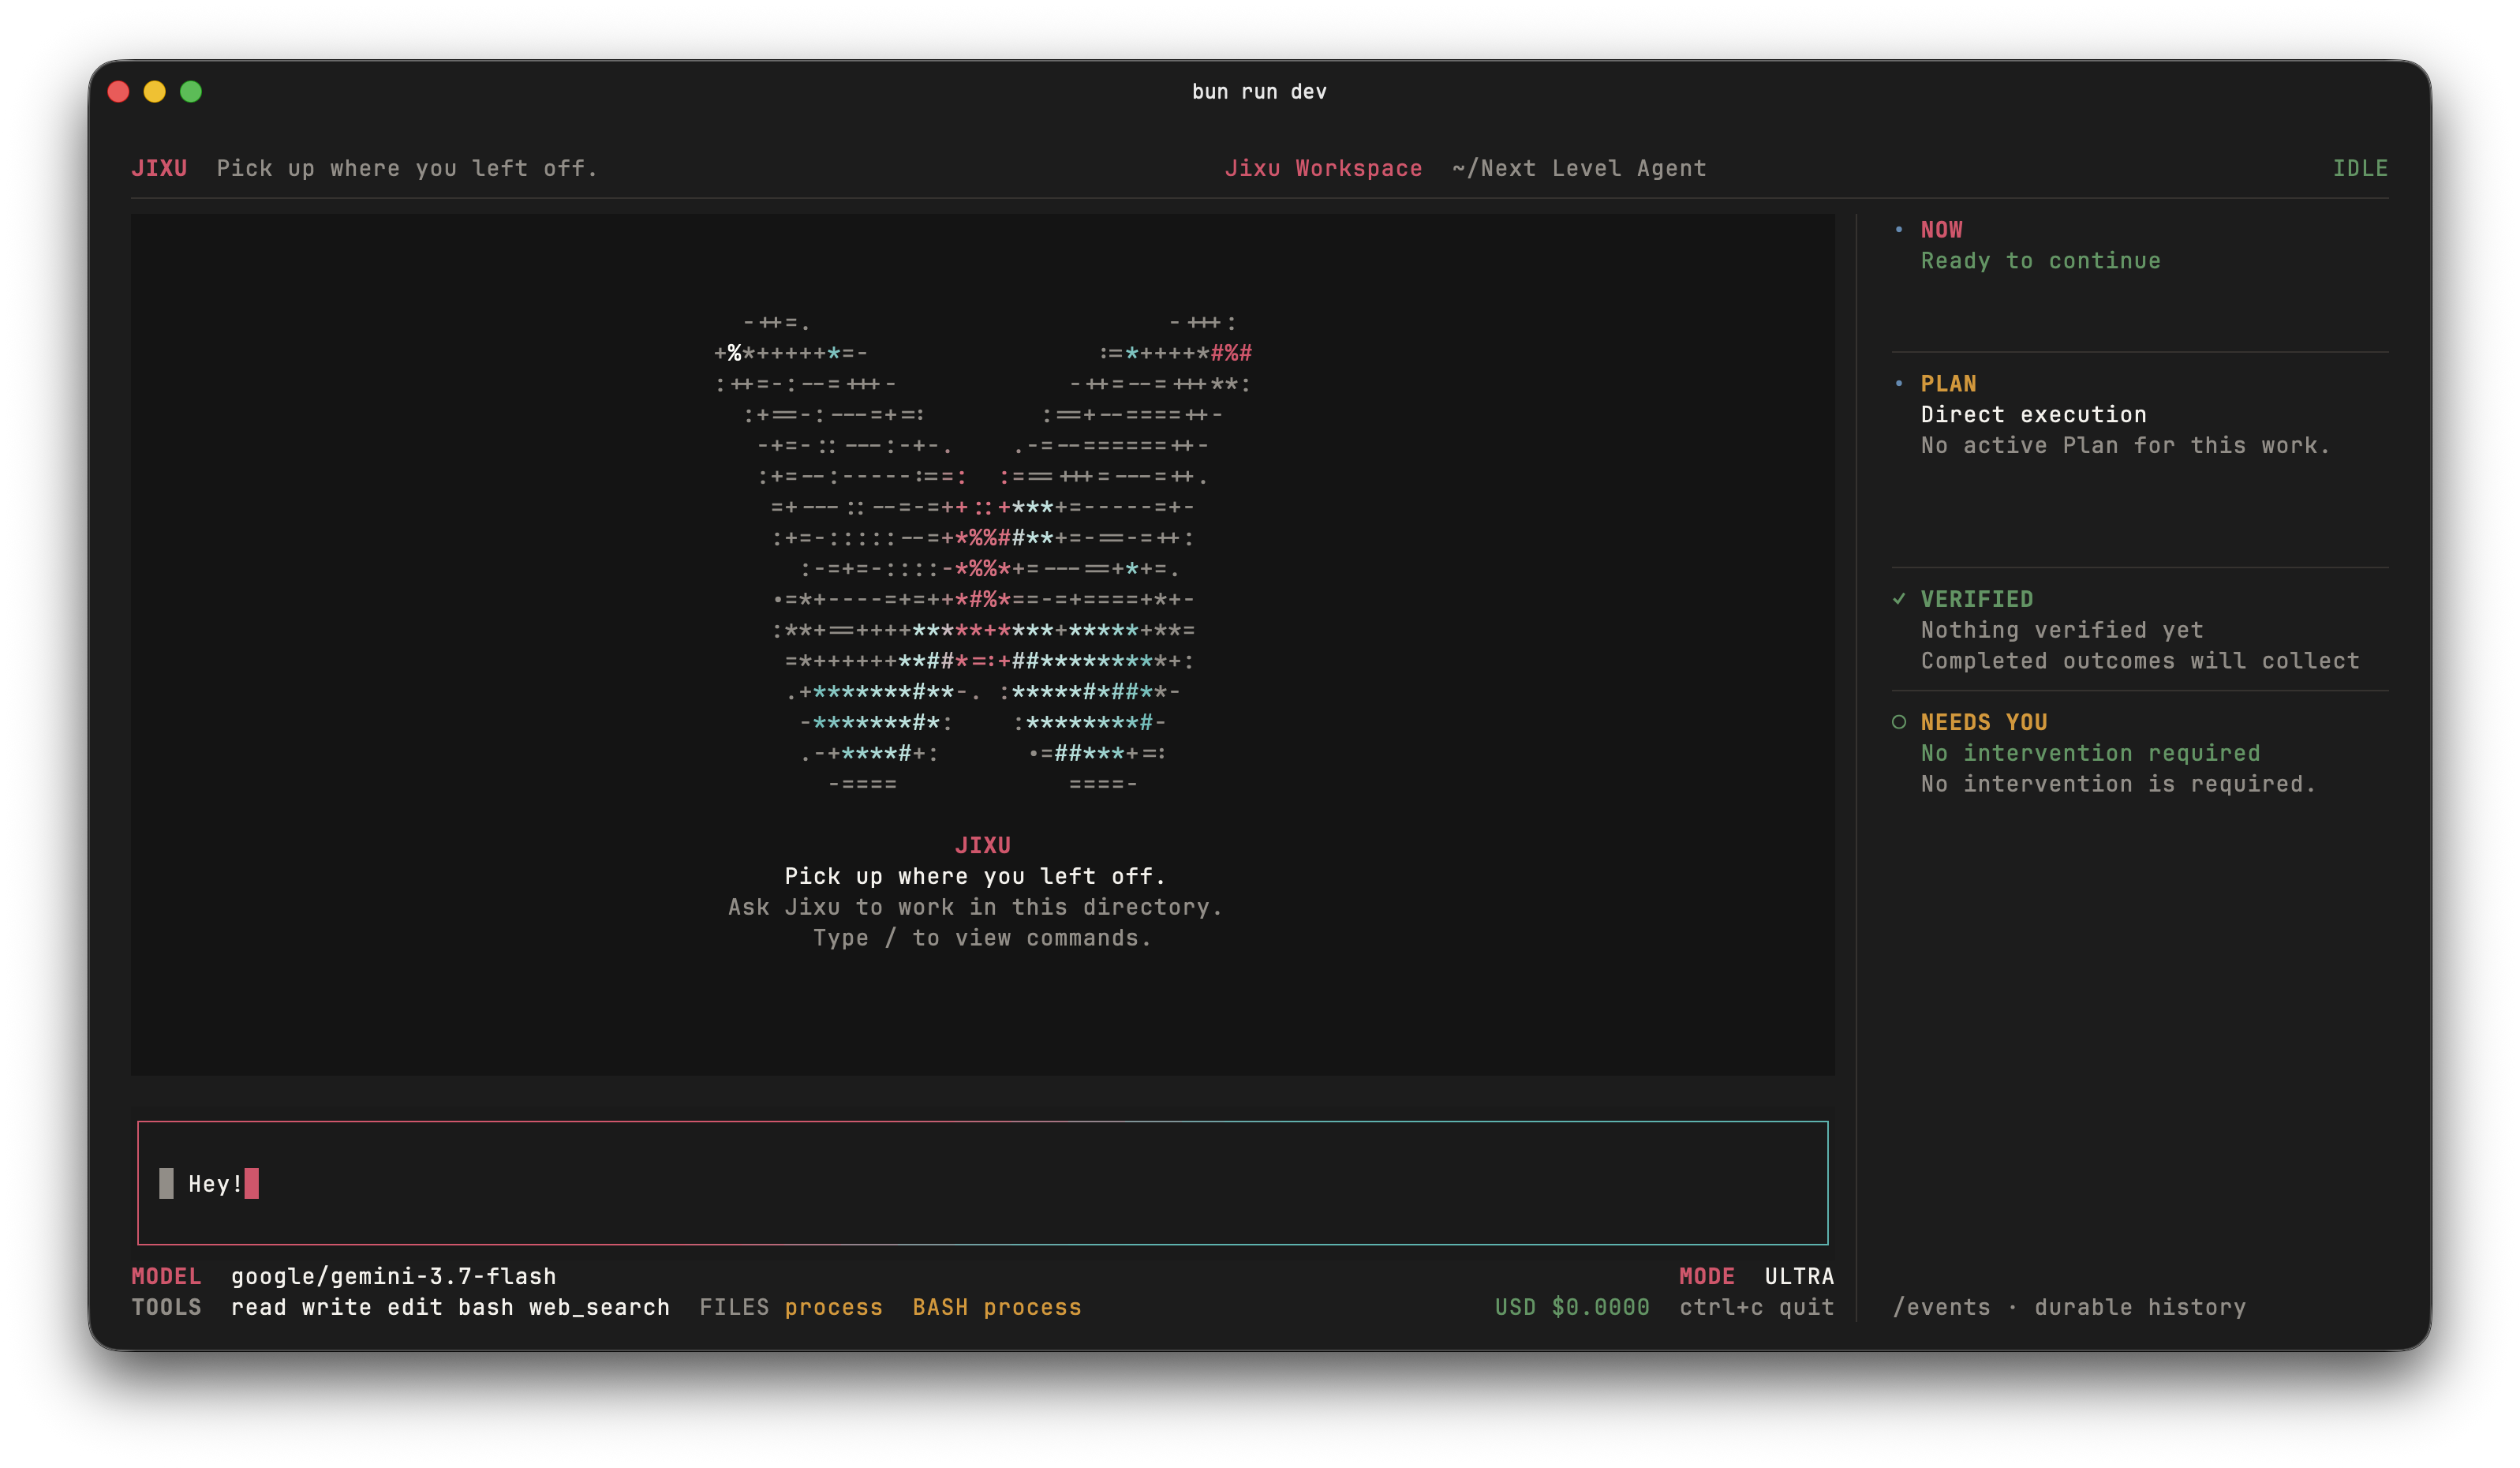
Task: Click the 'web_search' tool name
Action: 599,1307
